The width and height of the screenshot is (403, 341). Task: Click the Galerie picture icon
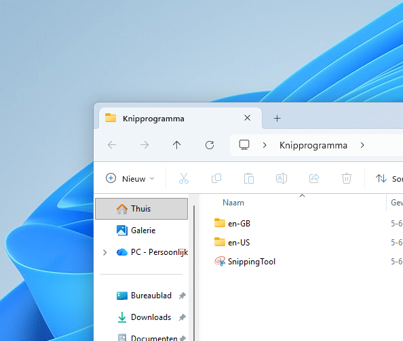click(x=122, y=230)
